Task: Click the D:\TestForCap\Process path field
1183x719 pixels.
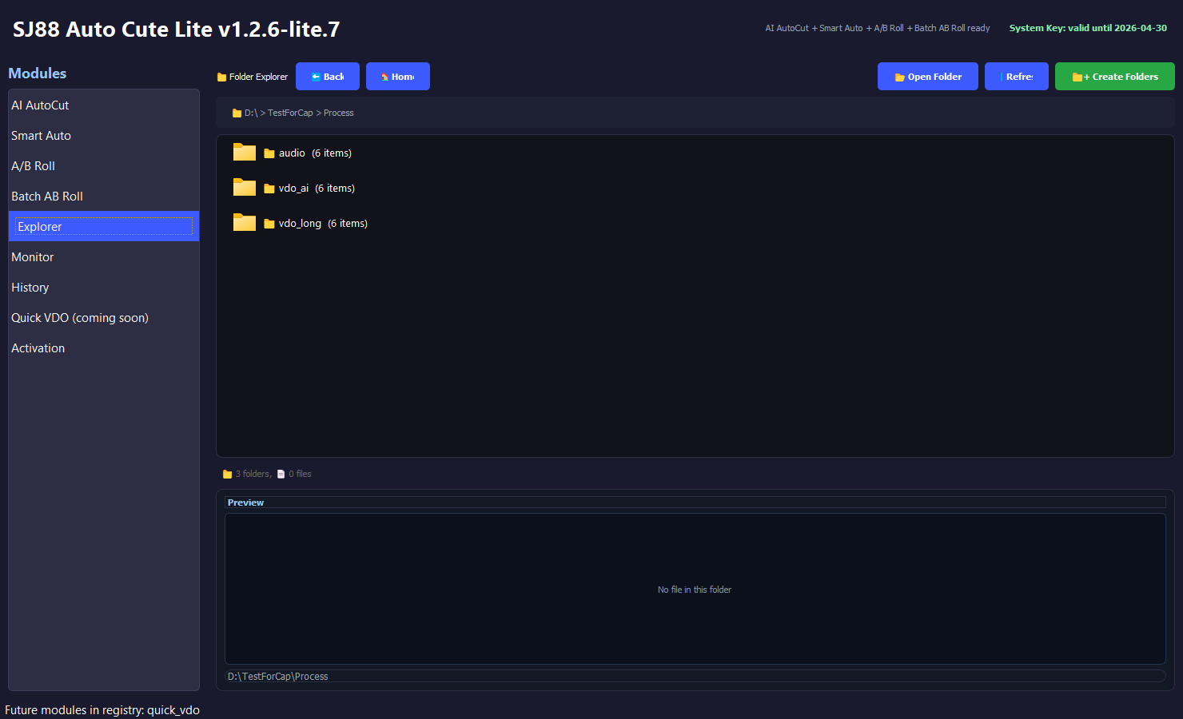Action: coord(694,677)
